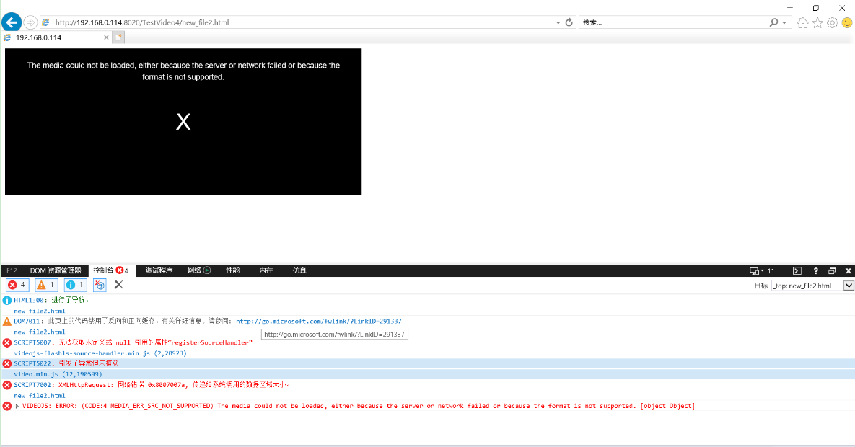The width and height of the screenshot is (855, 447).
Task: Toggle the errors filter showing 4
Action: 17,285
